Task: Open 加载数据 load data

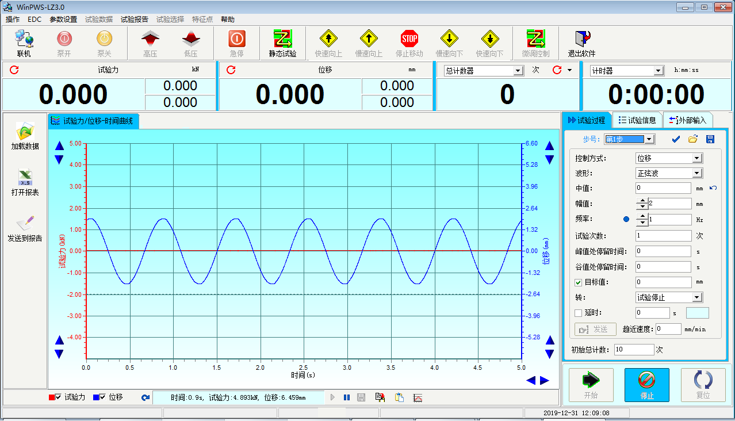Action: 25,136
